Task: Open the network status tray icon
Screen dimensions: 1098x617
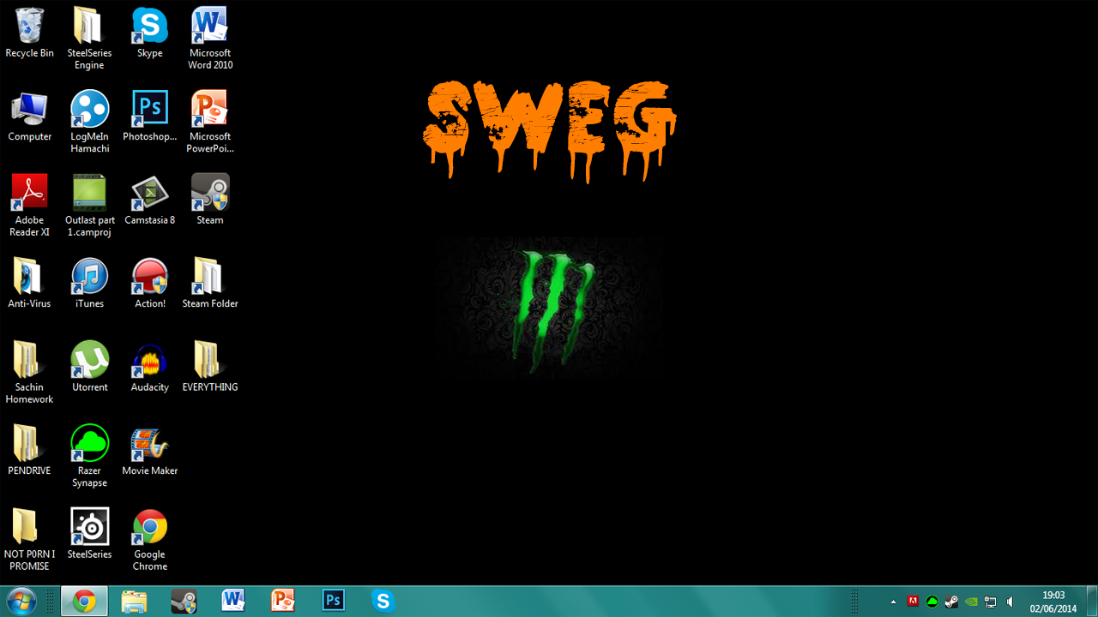Action: tap(991, 602)
